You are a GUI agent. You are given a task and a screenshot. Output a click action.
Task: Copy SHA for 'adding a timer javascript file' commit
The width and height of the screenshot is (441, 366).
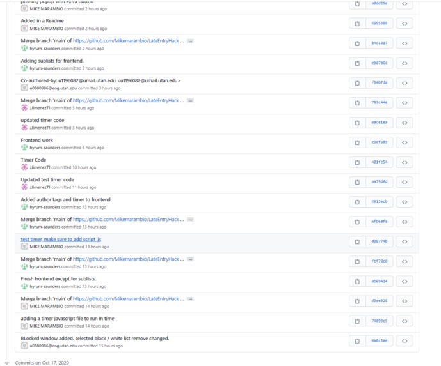pyautogui.click(x=357, y=321)
